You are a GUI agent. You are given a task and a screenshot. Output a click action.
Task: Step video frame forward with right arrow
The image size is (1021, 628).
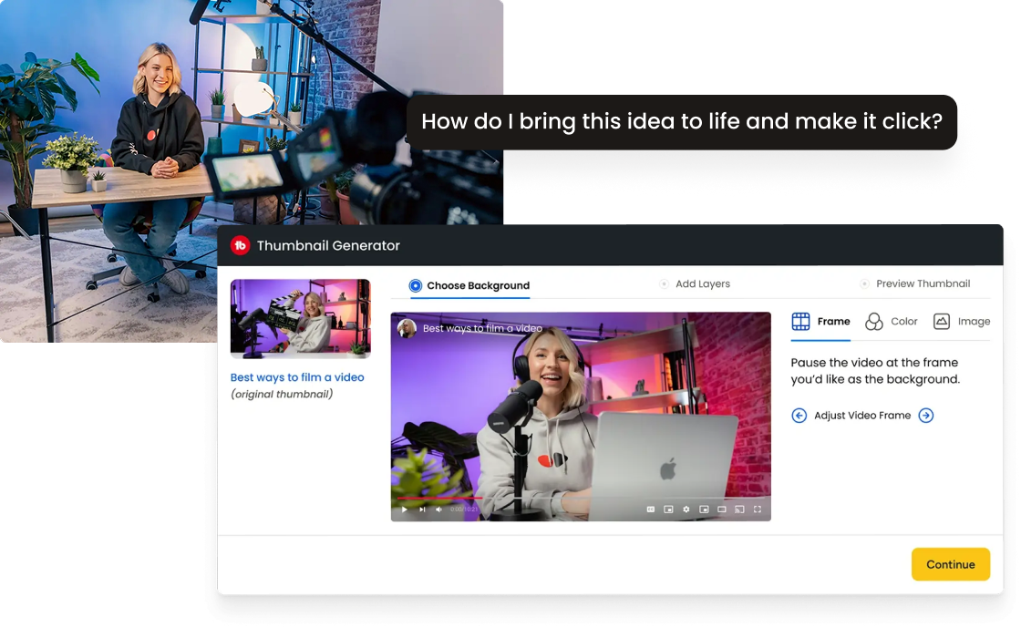[926, 416]
